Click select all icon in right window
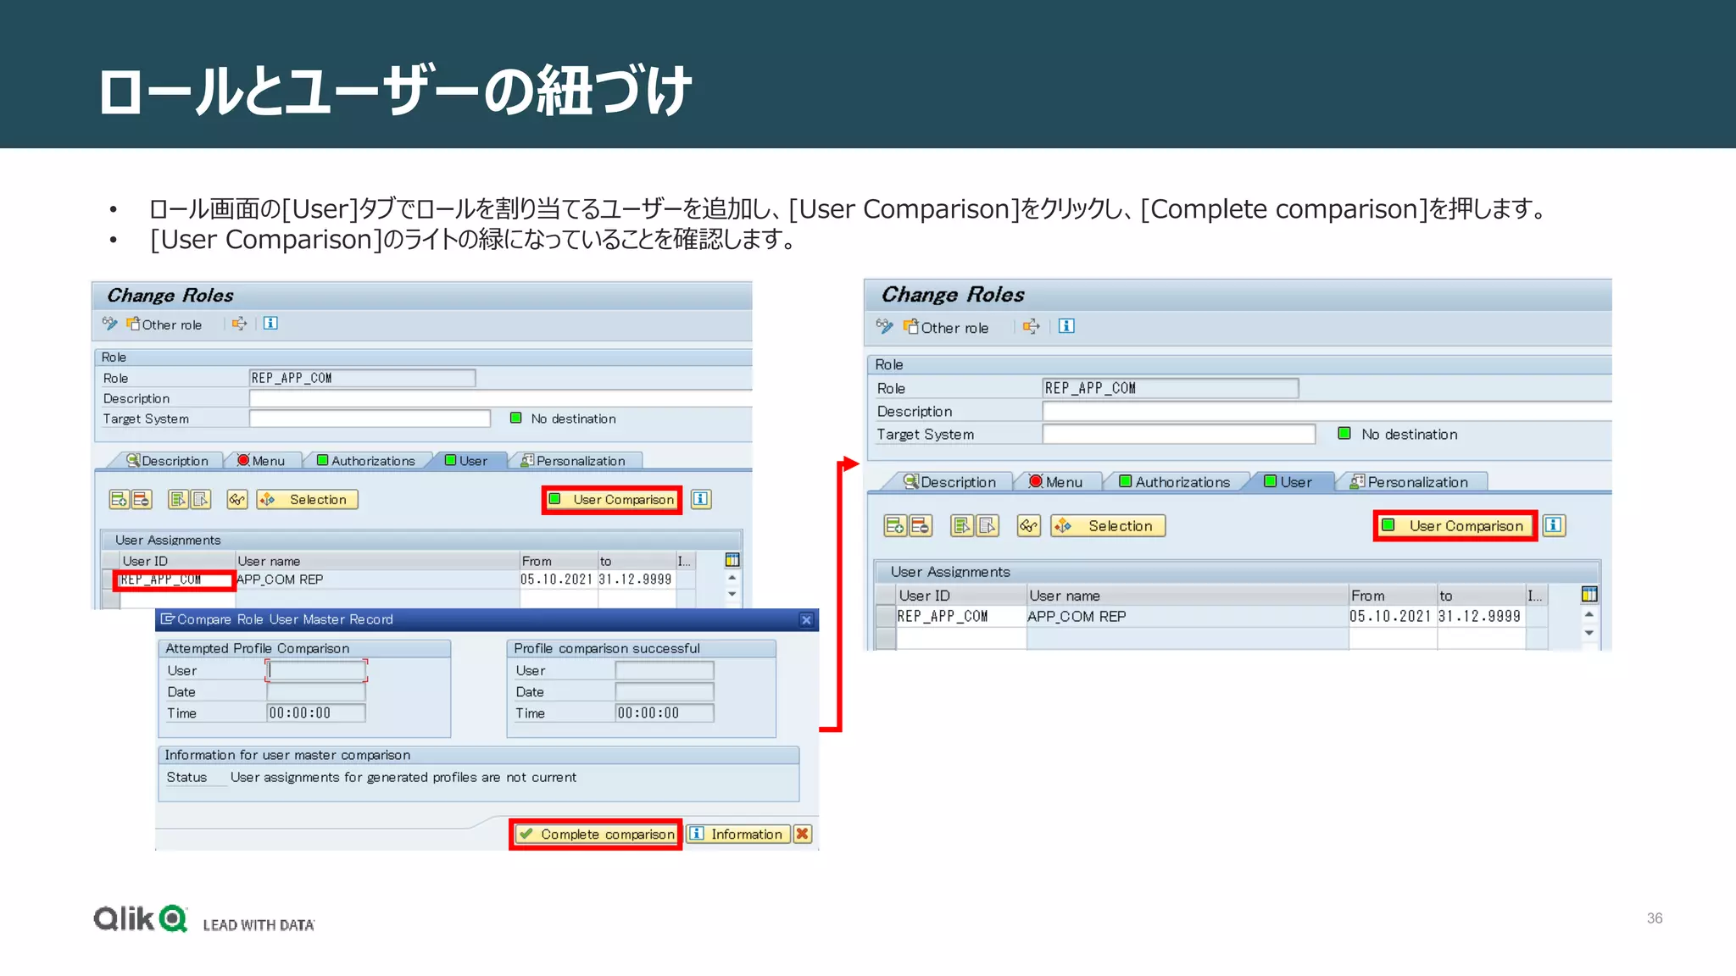 pyautogui.click(x=962, y=526)
